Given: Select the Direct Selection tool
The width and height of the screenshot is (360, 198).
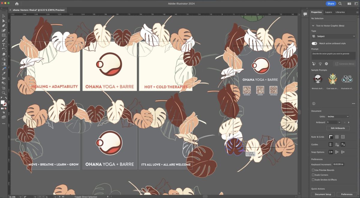Looking at the screenshot, I should [x=4, y=21].
